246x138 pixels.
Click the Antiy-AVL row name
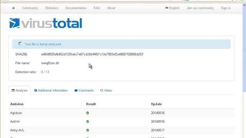[17, 130]
